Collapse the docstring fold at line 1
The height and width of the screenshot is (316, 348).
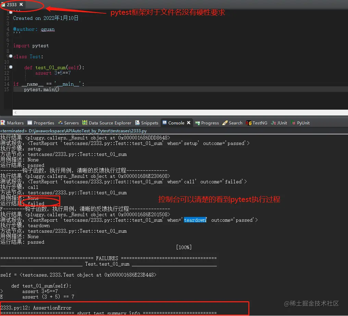(11, 12)
